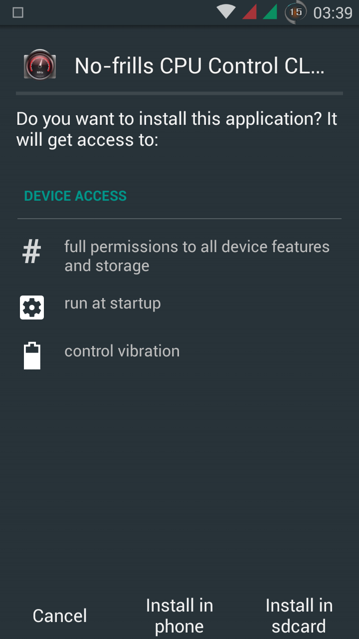Tap the Wi-Fi signal icon in status bar
The height and width of the screenshot is (639, 359).
pos(226,11)
